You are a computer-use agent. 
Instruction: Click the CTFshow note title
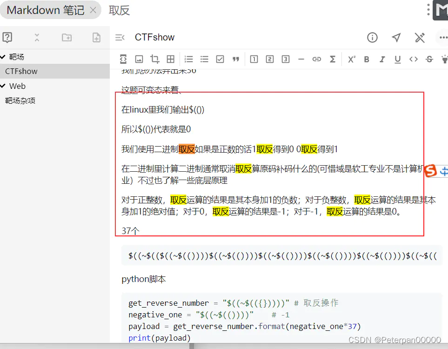pyautogui.click(x=154, y=37)
